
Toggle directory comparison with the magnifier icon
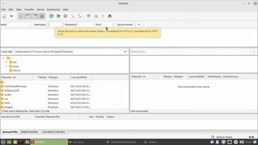(x=96, y=16)
